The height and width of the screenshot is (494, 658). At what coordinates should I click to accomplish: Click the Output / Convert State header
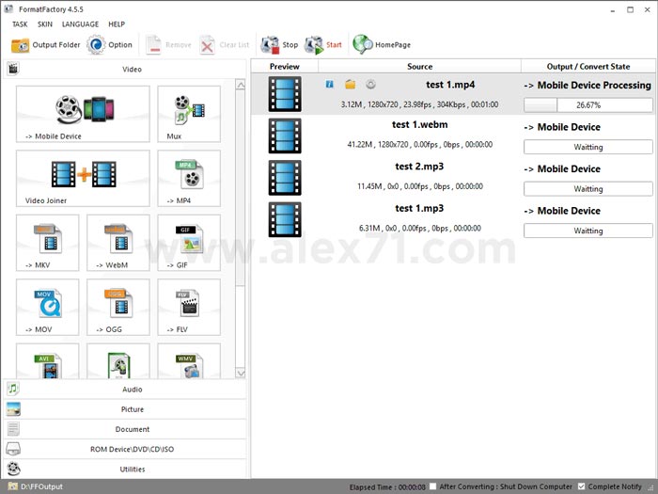[x=587, y=67]
